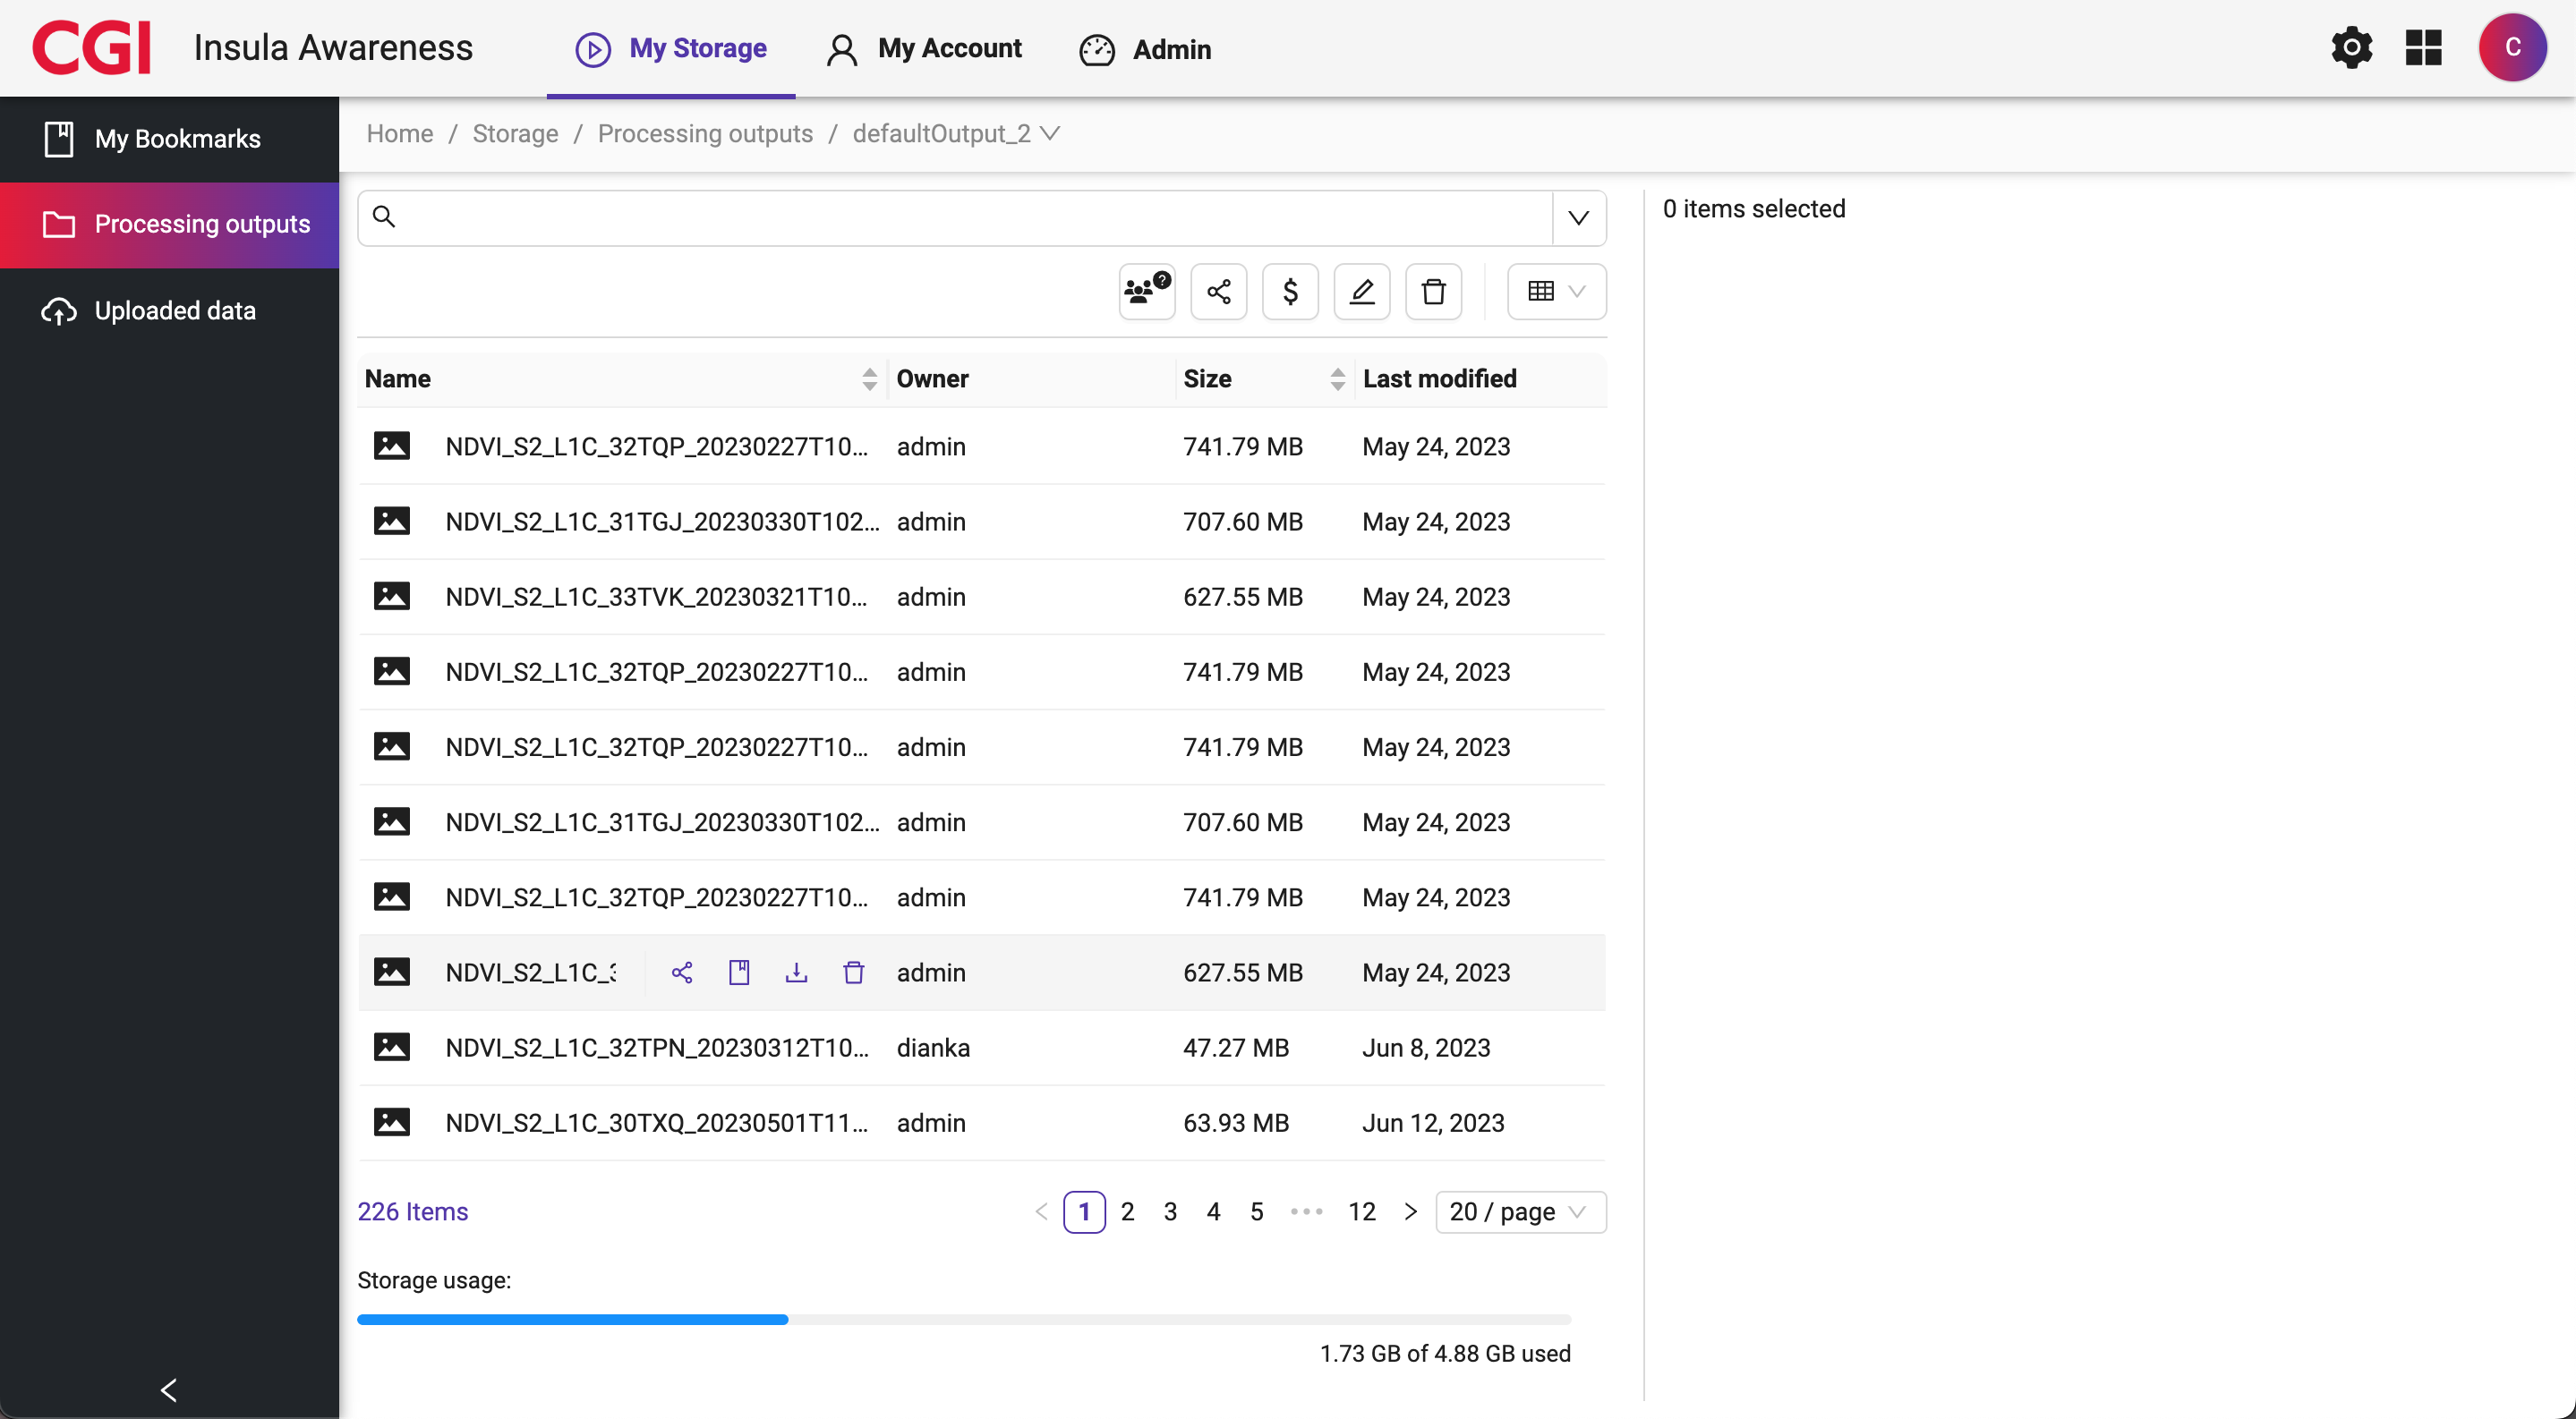Select the NDVI_S2_L1C_30TXQ_20230501T11... file row
The width and height of the screenshot is (2576, 1419).
click(x=982, y=1122)
